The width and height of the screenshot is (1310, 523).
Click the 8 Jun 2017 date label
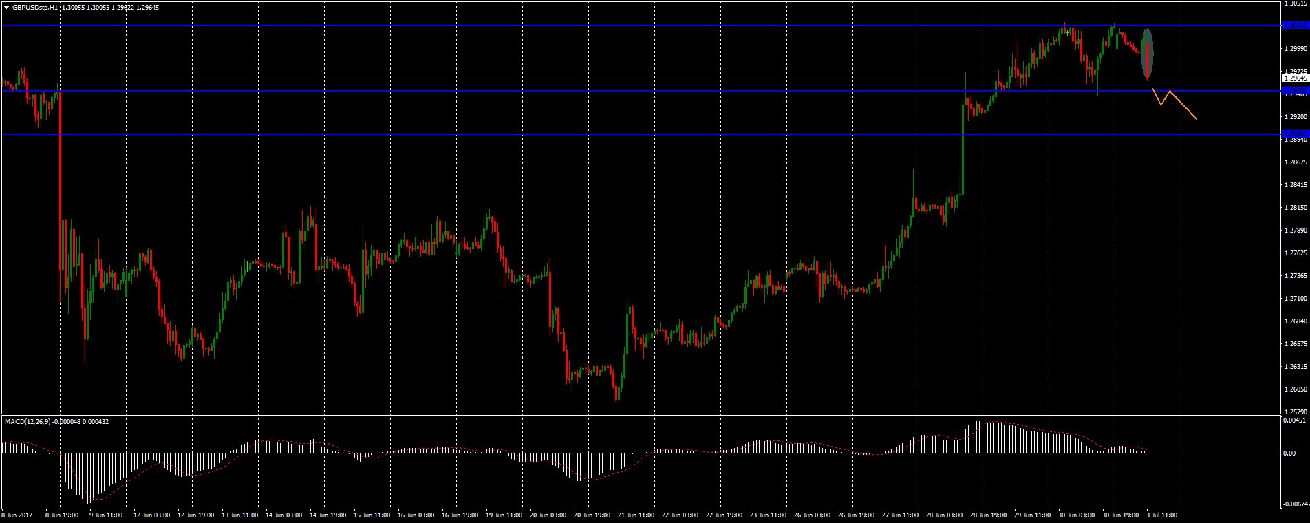click(x=17, y=515)
